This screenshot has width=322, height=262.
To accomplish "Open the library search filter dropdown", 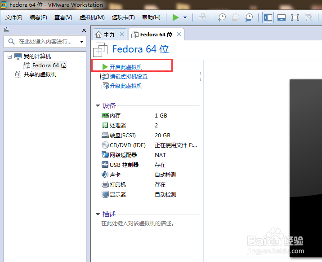I will pos(81,42).
